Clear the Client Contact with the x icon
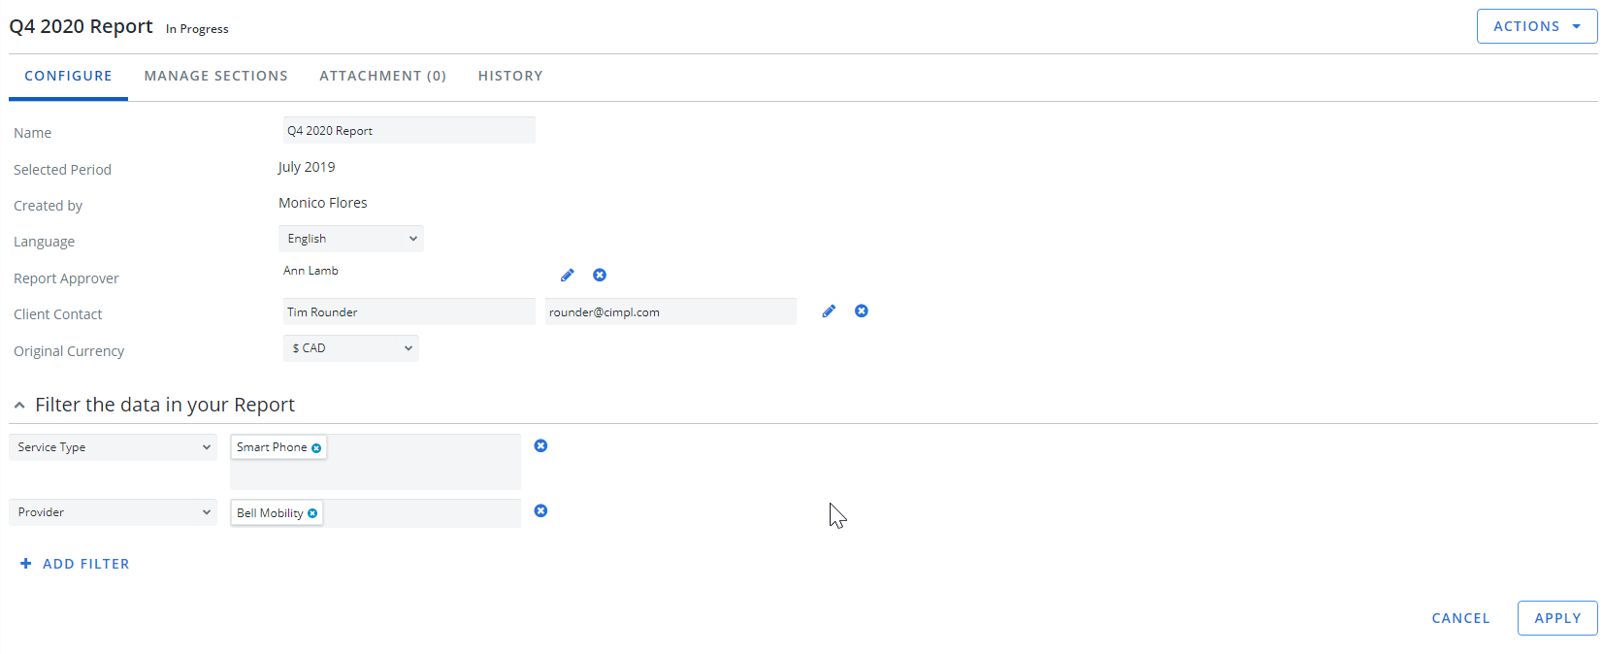The image size is (1603, 654). (x=862, y=311)
